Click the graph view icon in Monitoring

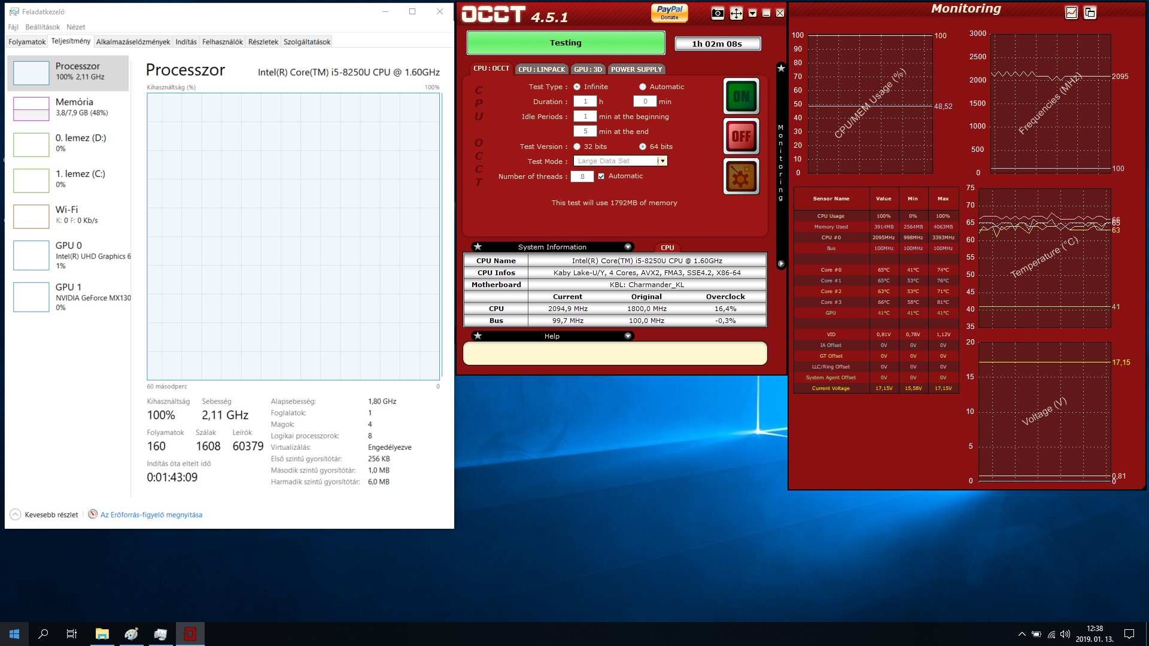[x=1071, y=13]
